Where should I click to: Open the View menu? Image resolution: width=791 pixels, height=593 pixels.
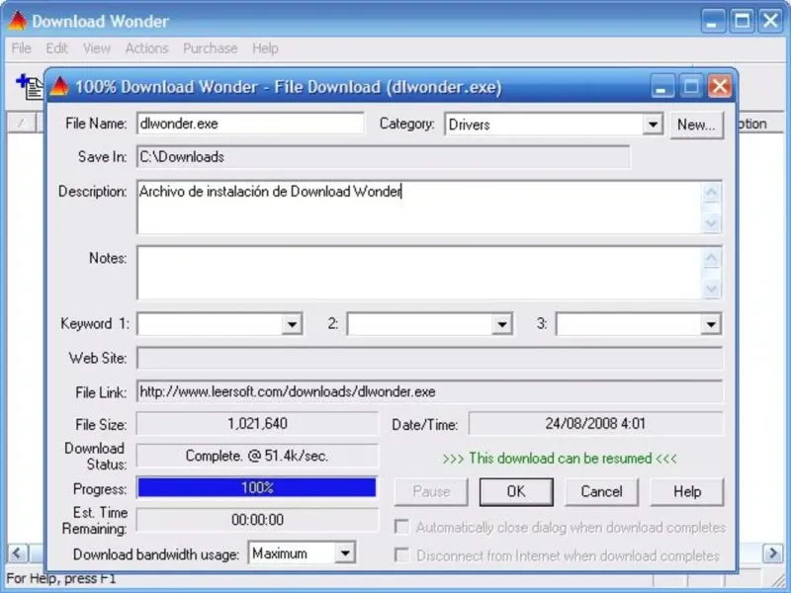pos(96,48)
